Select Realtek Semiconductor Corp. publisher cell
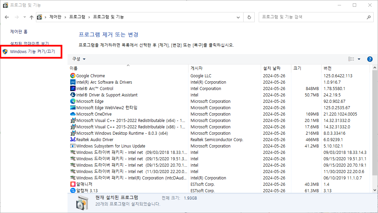Image resolution: width=378 pixels, height=213 pixels. coord(217,139)
